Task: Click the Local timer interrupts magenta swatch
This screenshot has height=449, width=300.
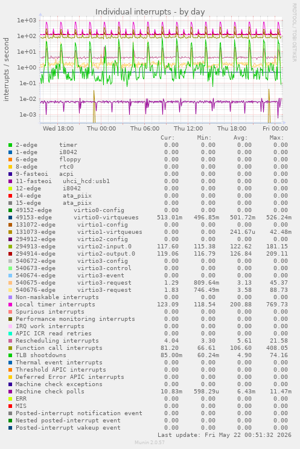Action: pos(10,305)
